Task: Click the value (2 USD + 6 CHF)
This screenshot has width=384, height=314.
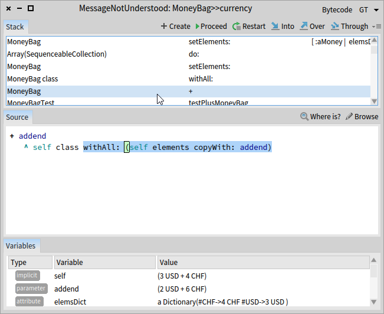Action: (x=182, y=289)
